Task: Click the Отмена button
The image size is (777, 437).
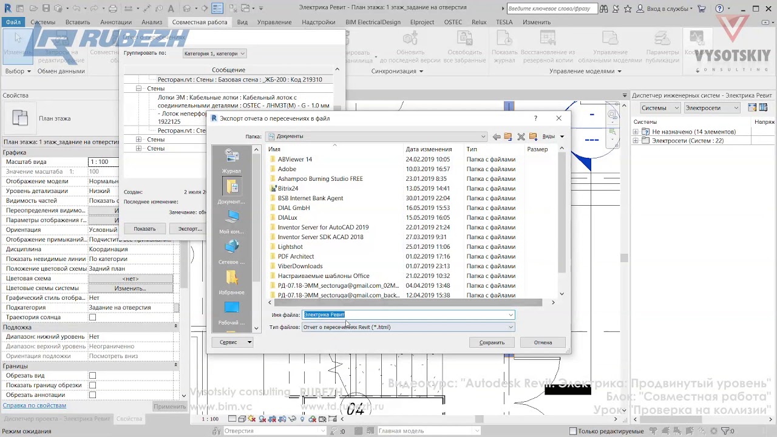Action: tap(543, 342)
